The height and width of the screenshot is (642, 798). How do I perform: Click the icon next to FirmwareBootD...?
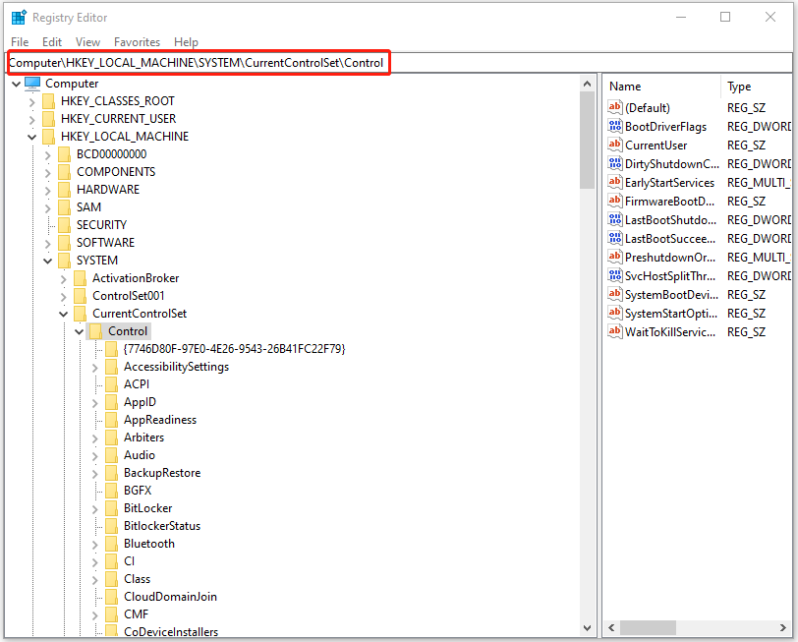(615, 202)
